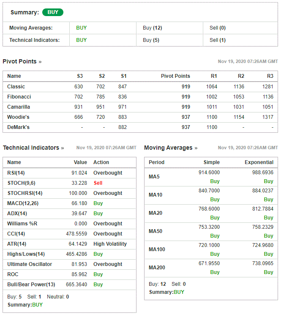Select the DeMark's pivot row name
The width and height of the screenshot is (281, 315).
[x=18, y=127]
